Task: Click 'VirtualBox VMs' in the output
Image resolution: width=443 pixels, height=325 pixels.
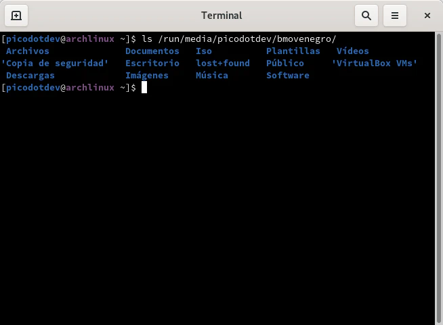Action: 375,64
